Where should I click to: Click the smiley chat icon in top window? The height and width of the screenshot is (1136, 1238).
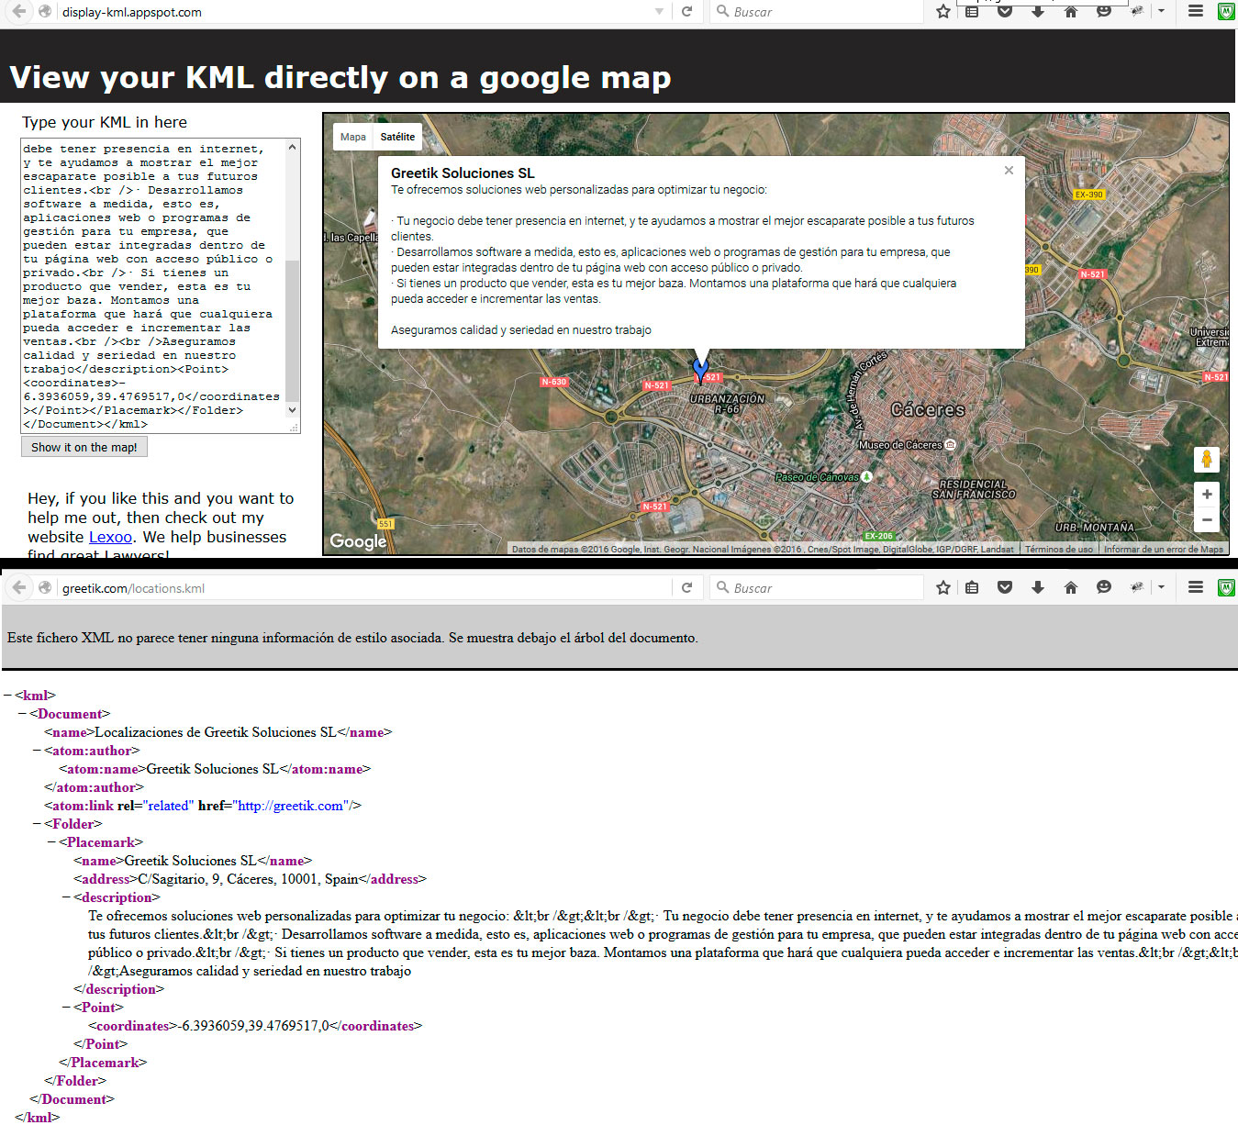pyautogui.click(x=1104, y=11)
